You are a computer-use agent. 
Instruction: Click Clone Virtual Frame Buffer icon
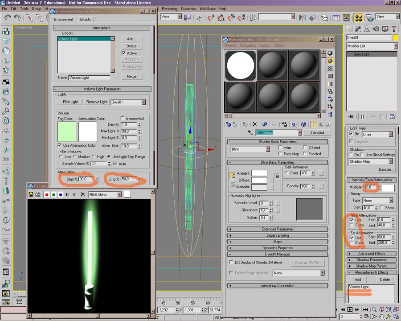38,194
